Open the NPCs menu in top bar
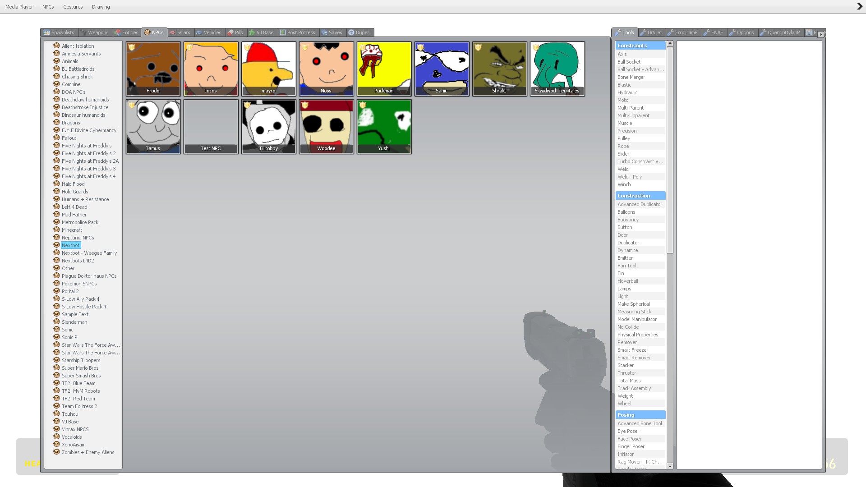 click(x=48, y=7)
